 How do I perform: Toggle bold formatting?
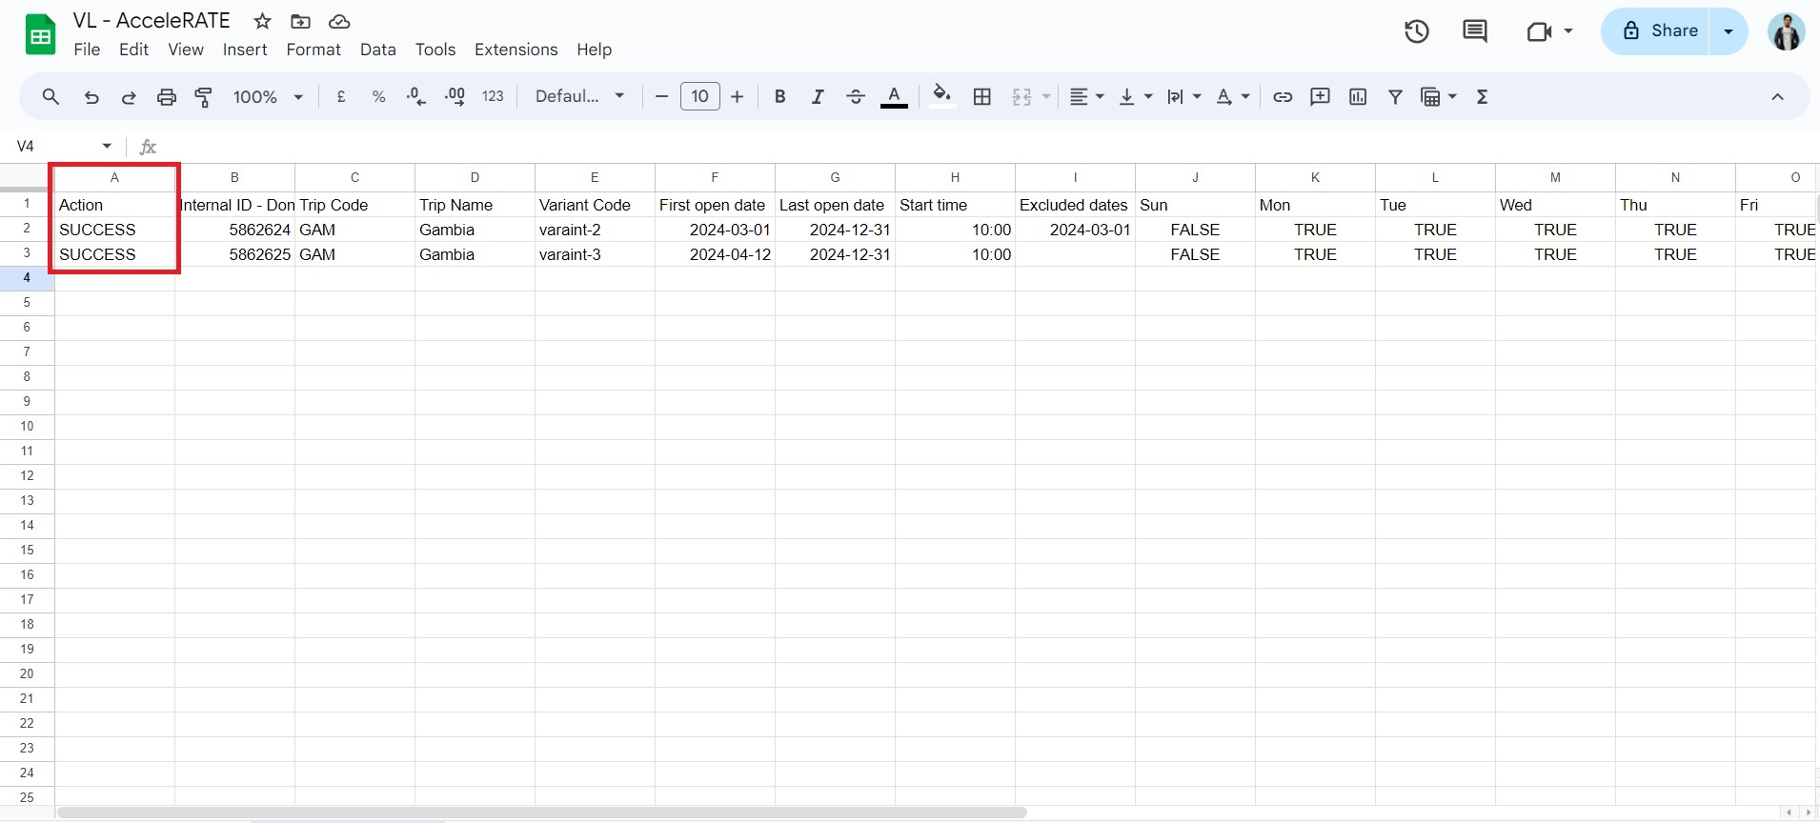click(779, 97)
